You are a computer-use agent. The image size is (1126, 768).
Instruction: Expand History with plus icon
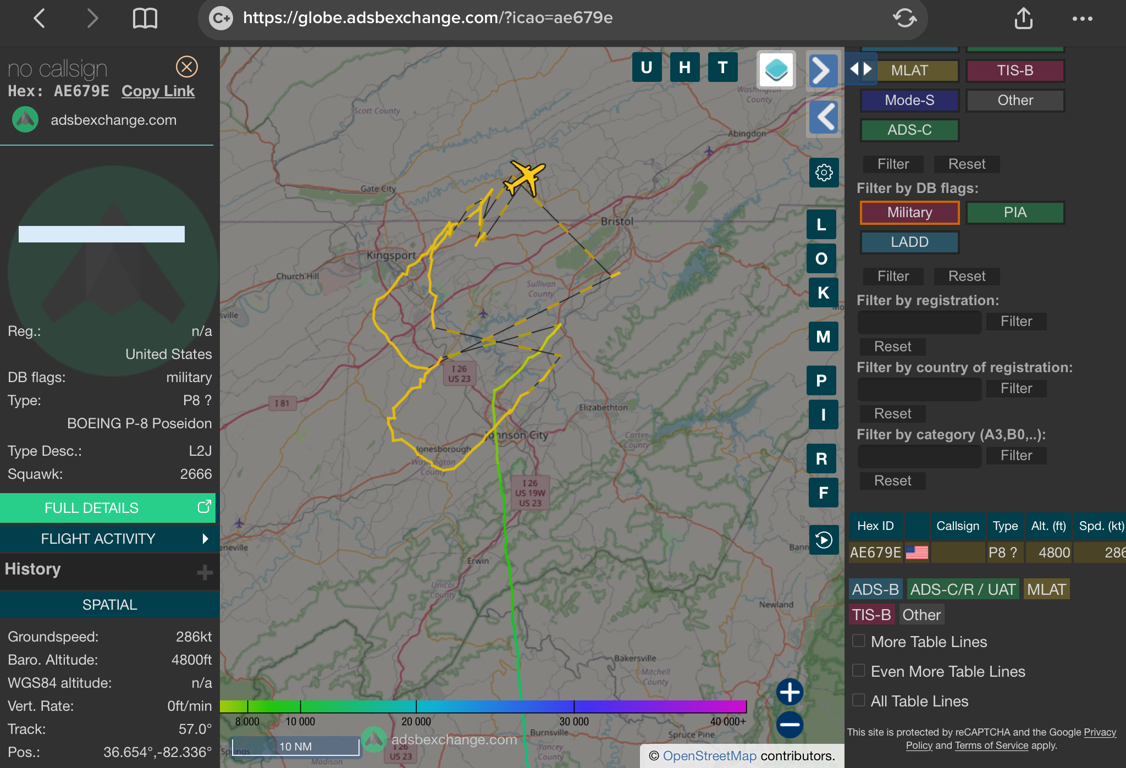pos(205,572)
